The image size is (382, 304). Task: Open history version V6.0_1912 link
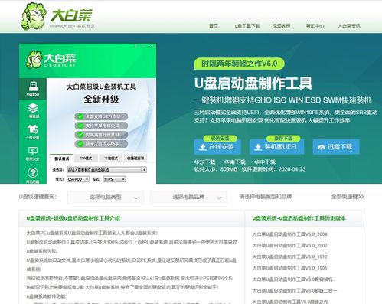click(x=289, y=257)
